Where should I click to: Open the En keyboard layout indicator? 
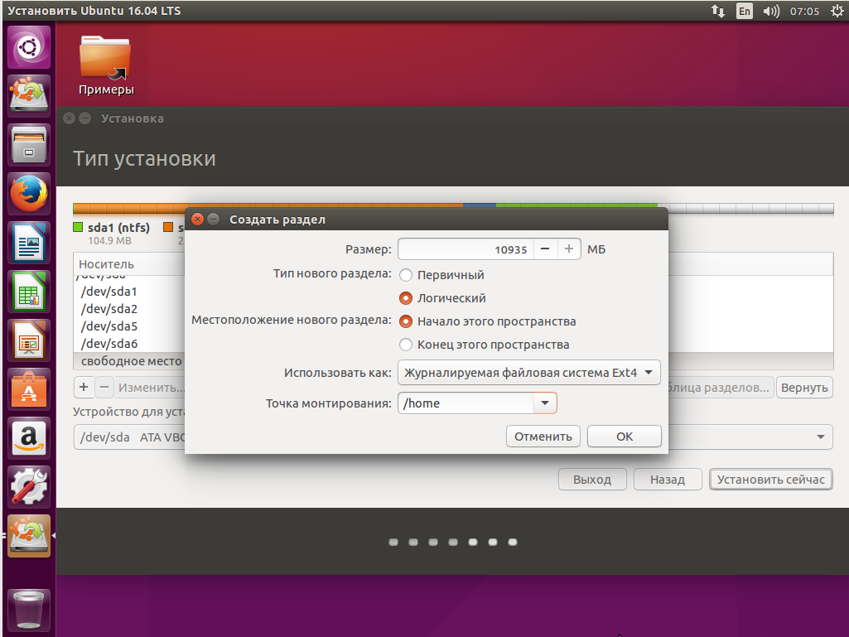click(x=745, y=11)
